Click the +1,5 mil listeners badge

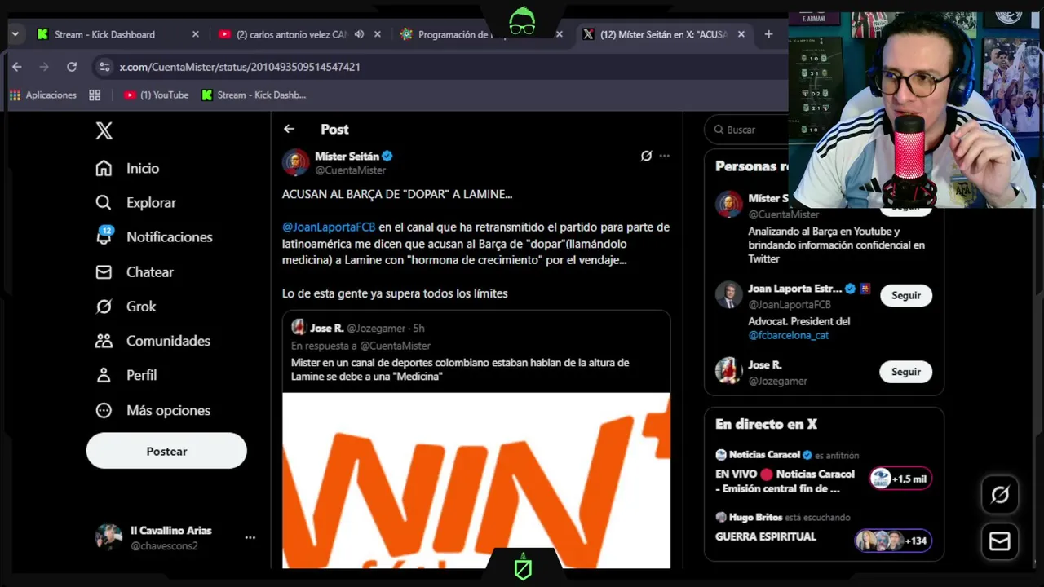point(900,479)
